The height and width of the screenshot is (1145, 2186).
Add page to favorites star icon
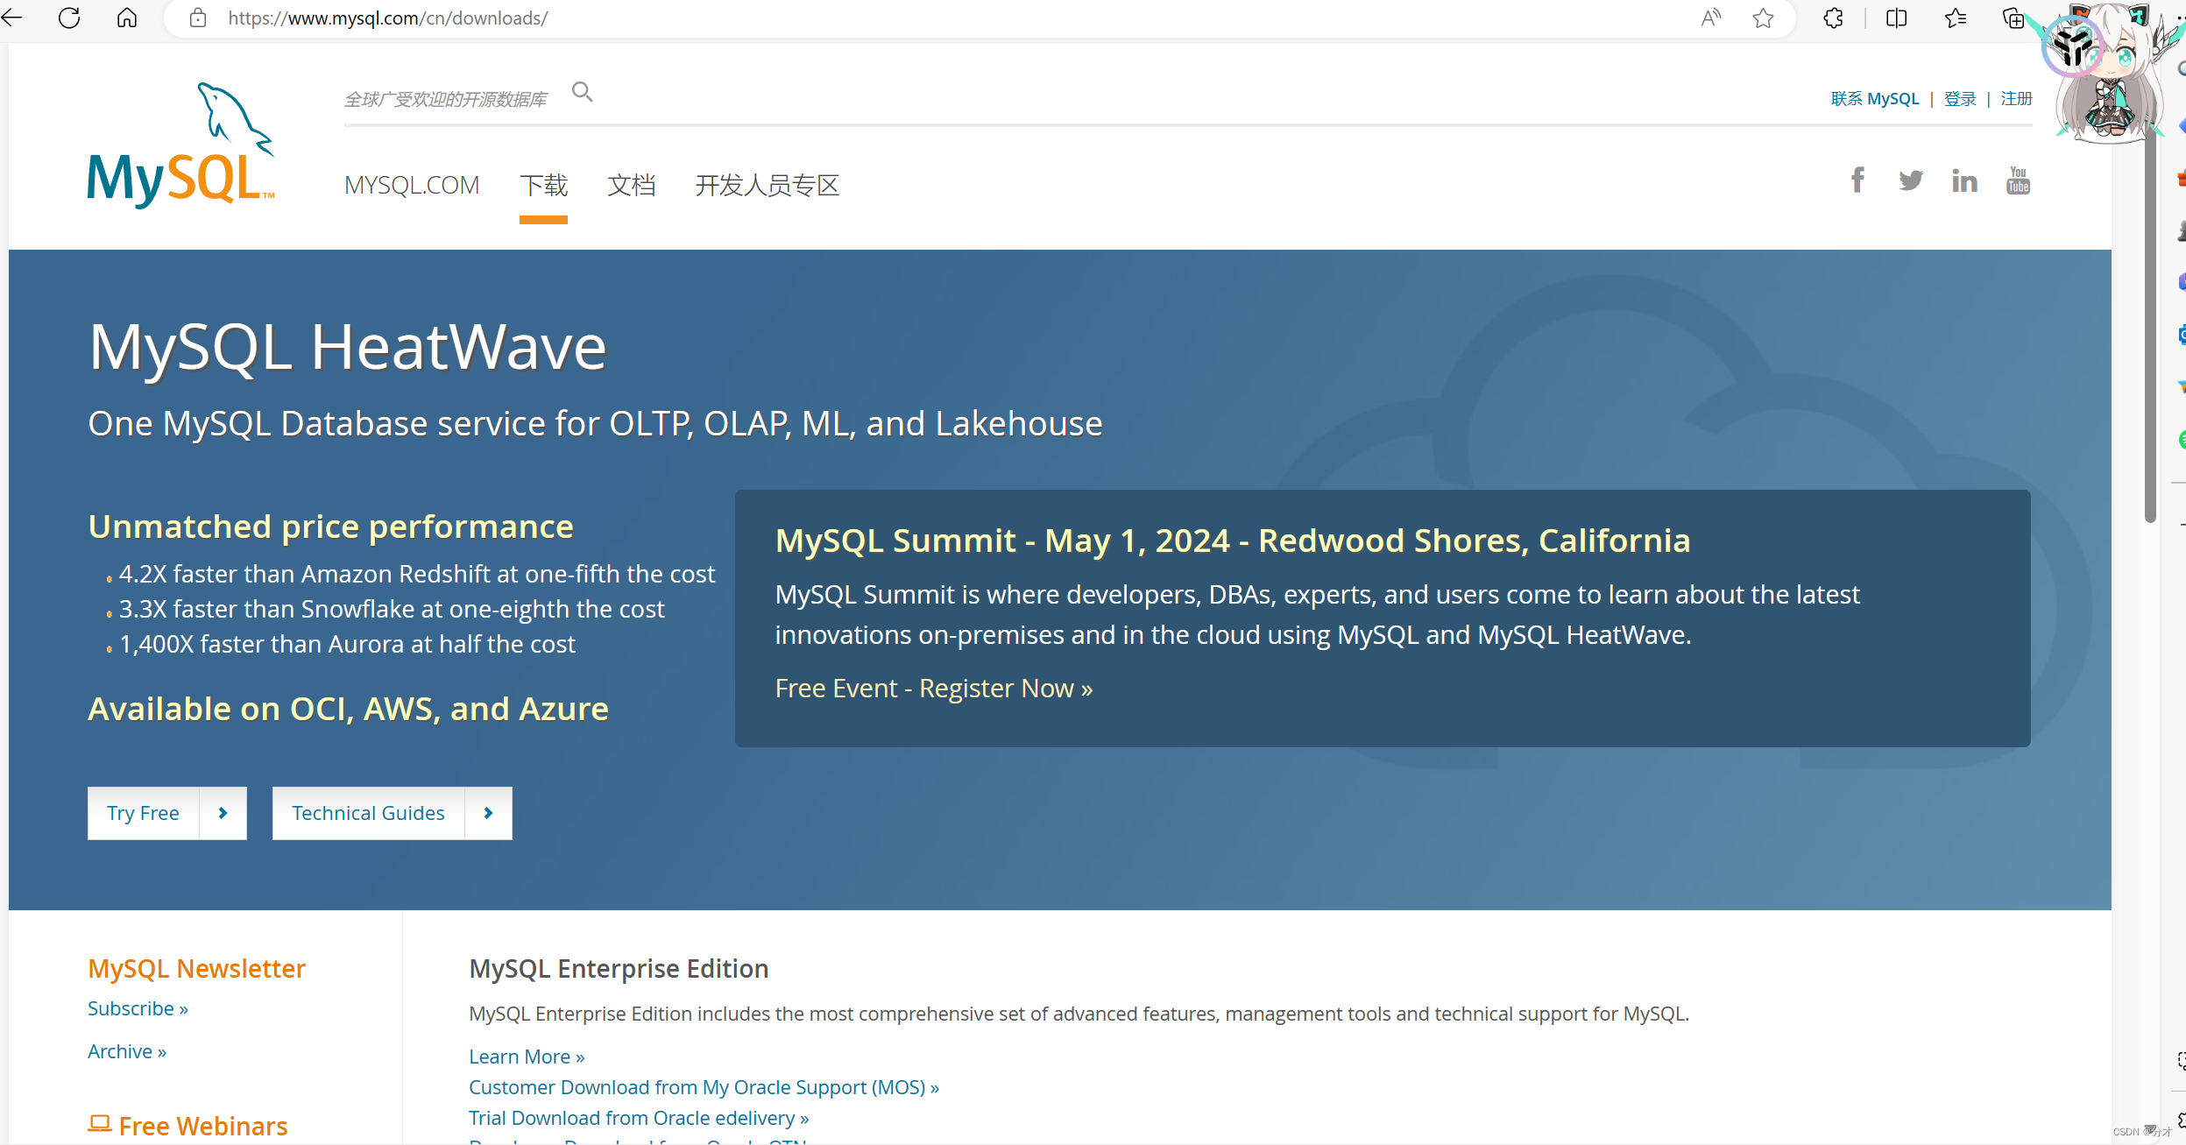point(1764,18)
